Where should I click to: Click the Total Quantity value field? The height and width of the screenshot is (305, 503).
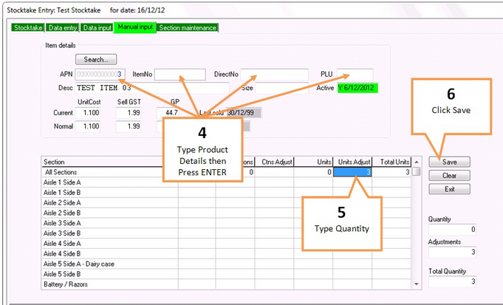pos(452,281)
